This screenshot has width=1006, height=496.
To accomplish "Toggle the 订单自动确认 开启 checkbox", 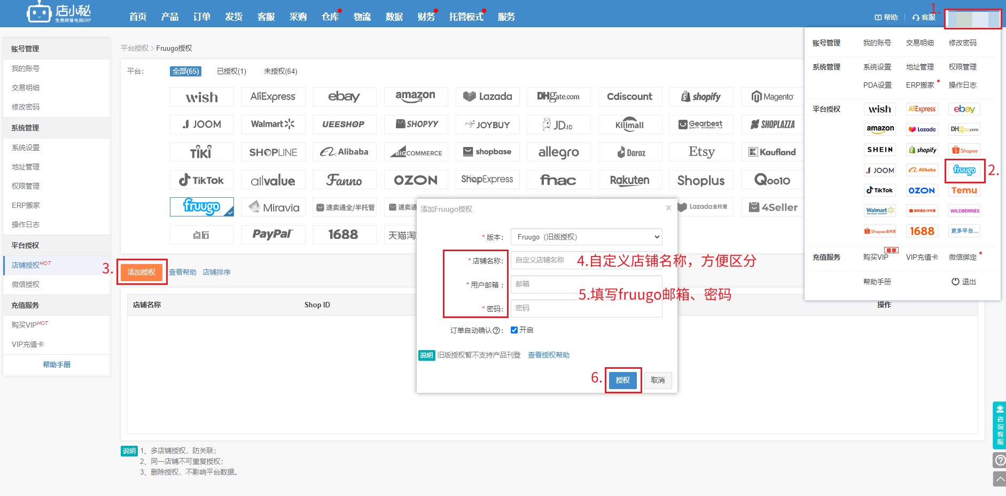I will coord(514,330).
